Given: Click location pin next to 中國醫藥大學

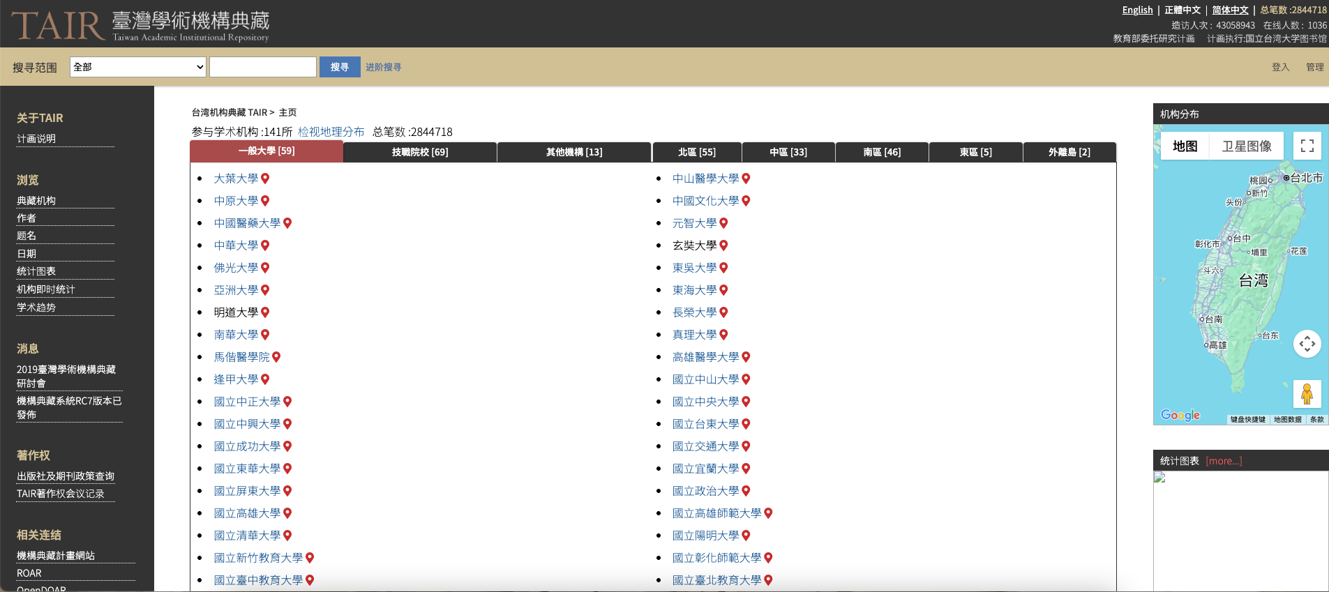Looking at the screenshot, I should pos(287,223).
